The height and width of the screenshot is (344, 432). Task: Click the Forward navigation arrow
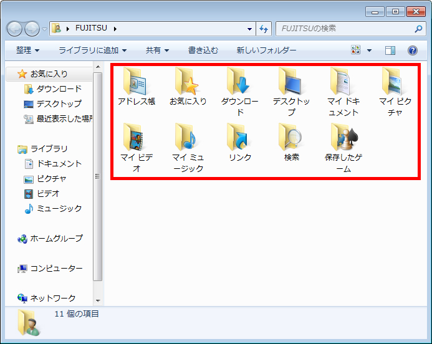32,29
